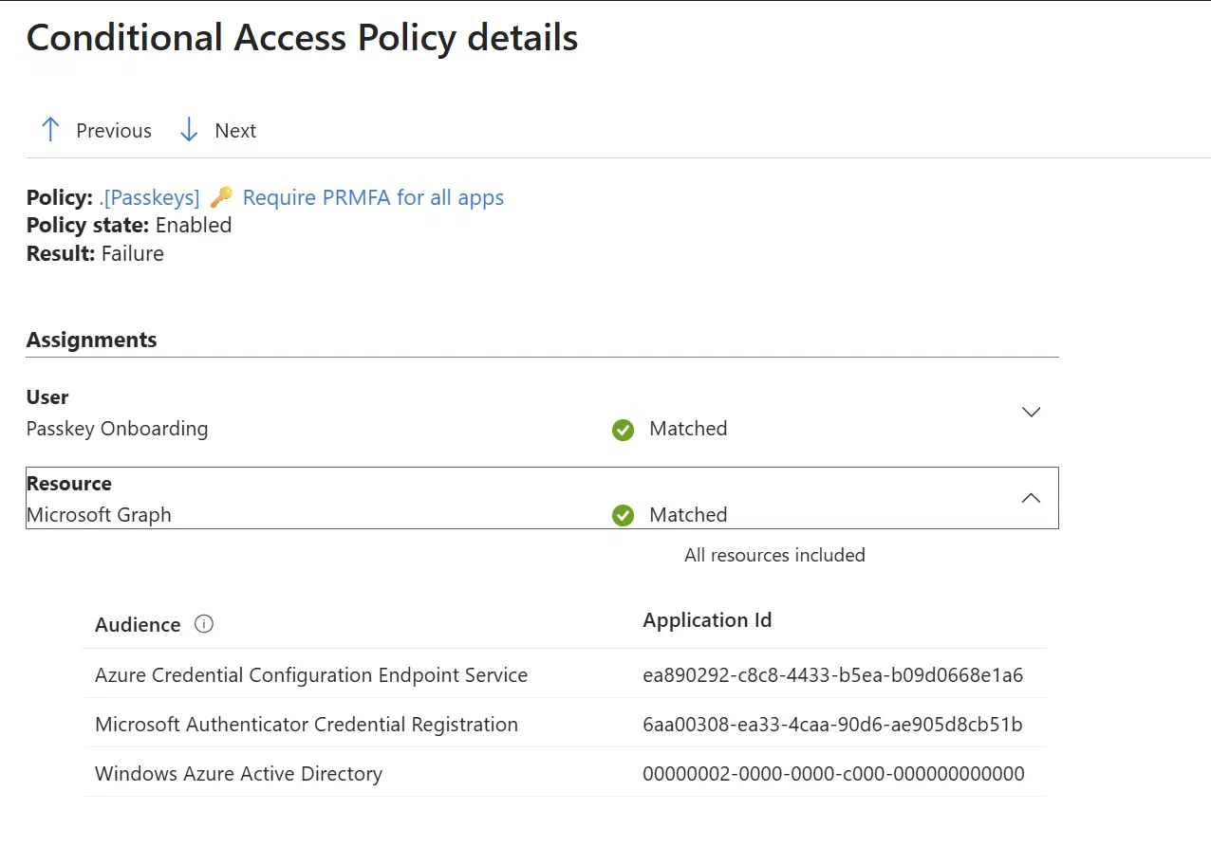Click the info icon beside Audience
Viewport: 1211px width, 847px height.
point(204,624)
